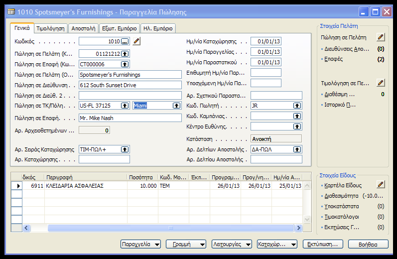Click the empty Επιθυμητή Ημ/νία Παρ... field
This screenshot has width=397, height=259.
[x=266, y=73]
